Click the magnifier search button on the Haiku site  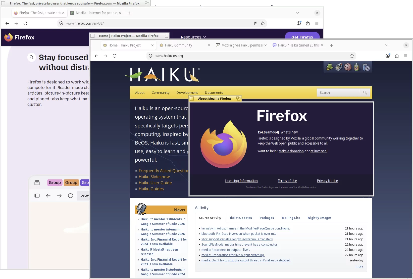(365, 92)
